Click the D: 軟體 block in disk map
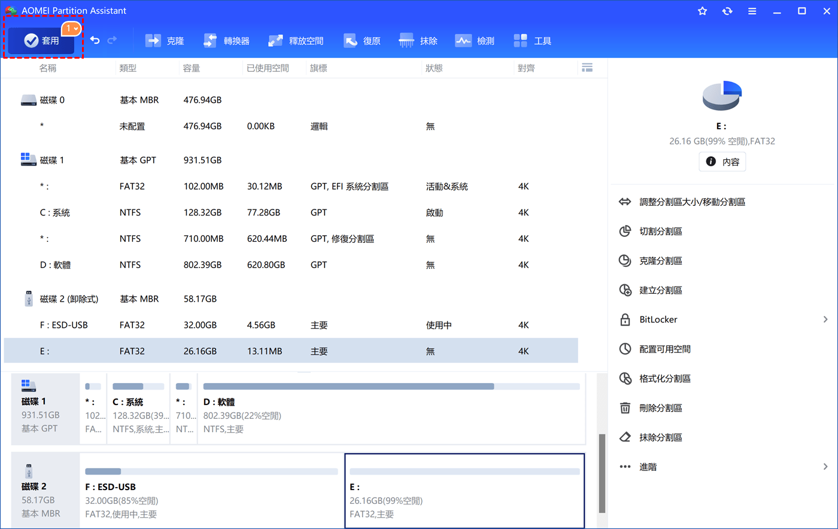 click(x=391, y=408)
